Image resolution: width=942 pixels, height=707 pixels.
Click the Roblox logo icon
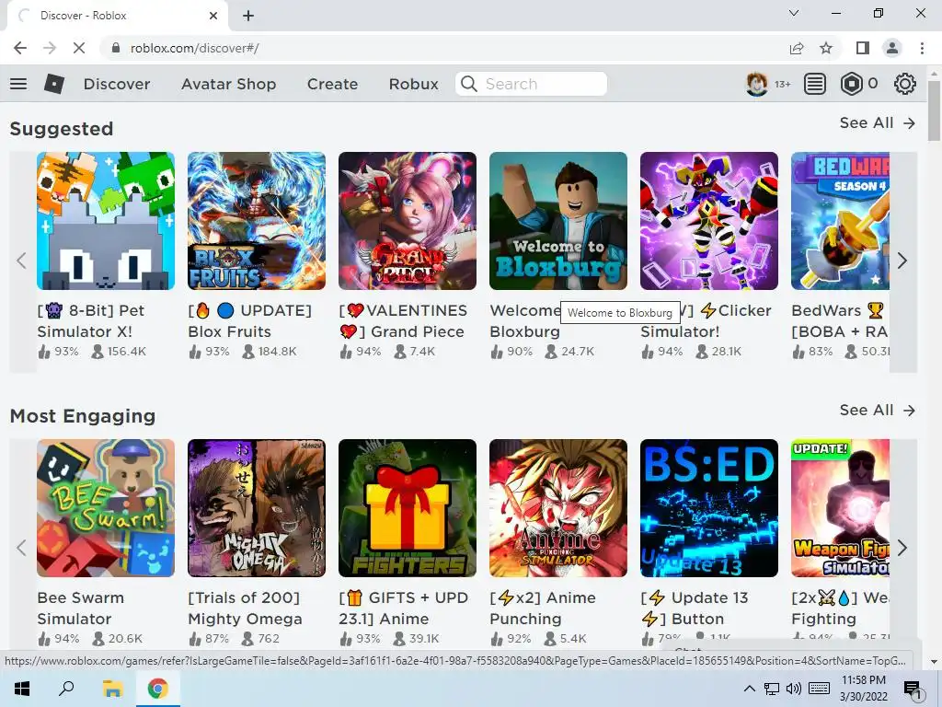point(54,84)
